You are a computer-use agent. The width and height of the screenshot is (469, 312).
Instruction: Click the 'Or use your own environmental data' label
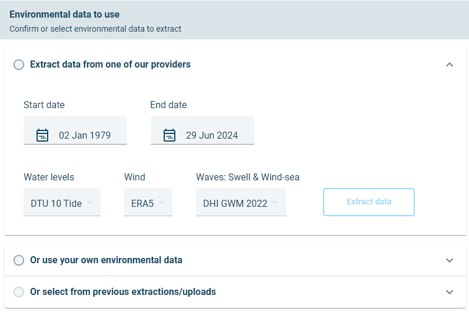click(106, 260)
